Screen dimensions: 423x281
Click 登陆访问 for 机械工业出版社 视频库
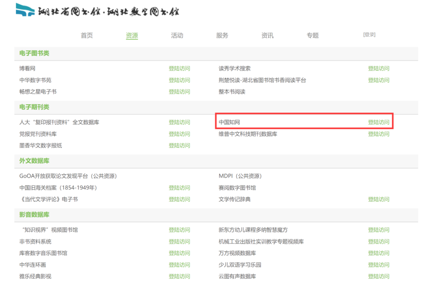pyautogui.click(x=379, y=241)
